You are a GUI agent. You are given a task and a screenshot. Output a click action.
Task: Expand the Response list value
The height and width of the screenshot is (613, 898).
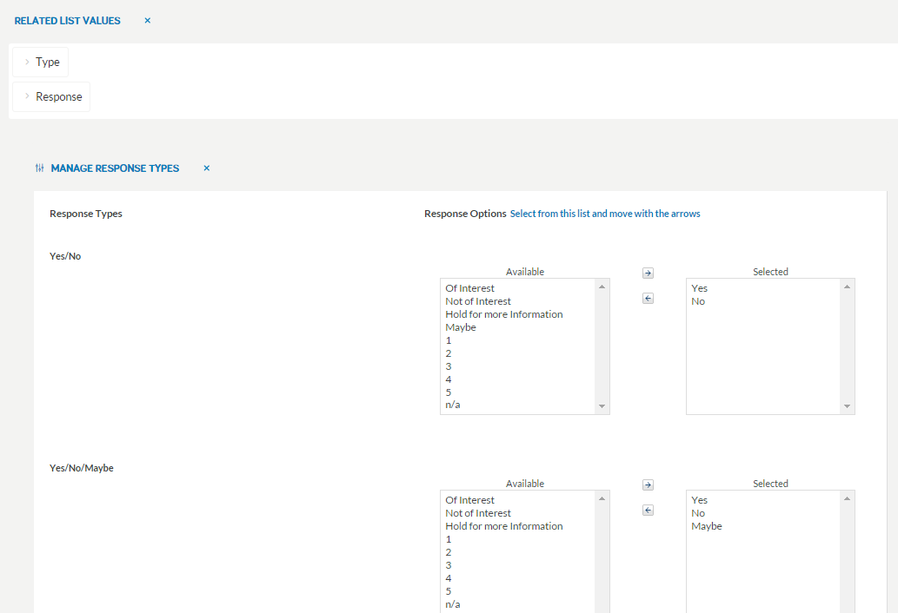tap(51, 96)
